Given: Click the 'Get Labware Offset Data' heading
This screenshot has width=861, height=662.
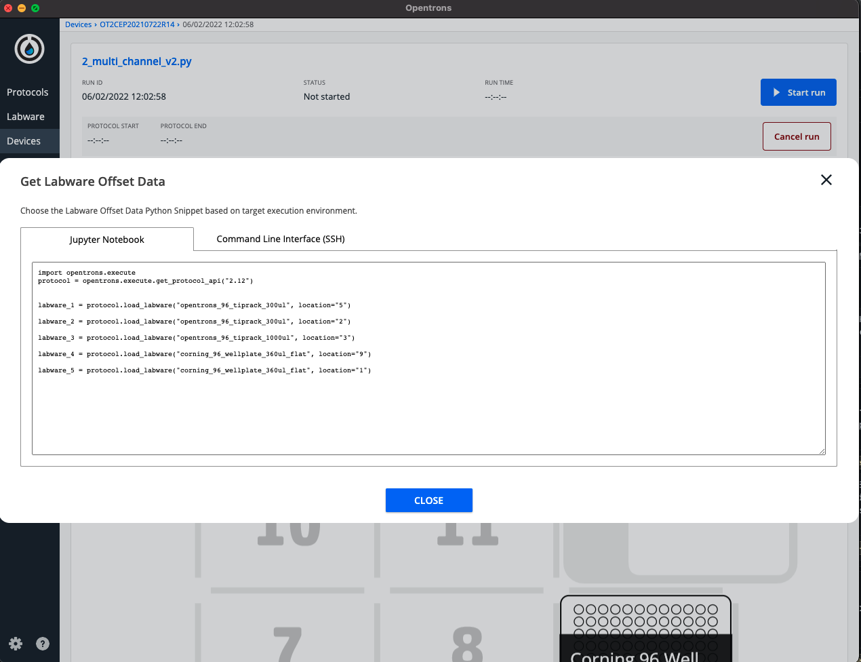Looking at the screenshot, I should 93,181.
